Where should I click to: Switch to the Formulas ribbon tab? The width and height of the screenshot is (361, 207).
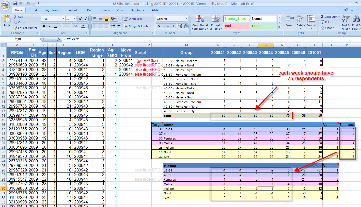coord(73,10)
